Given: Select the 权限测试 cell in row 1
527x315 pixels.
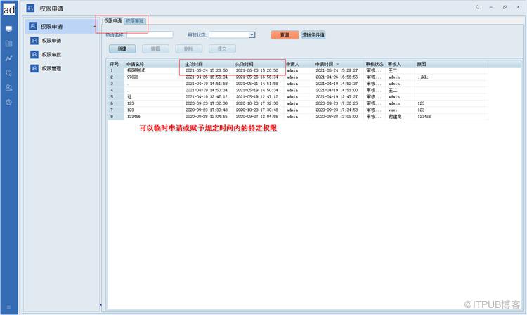Looking at the screenshot, I should coord(154,70).
